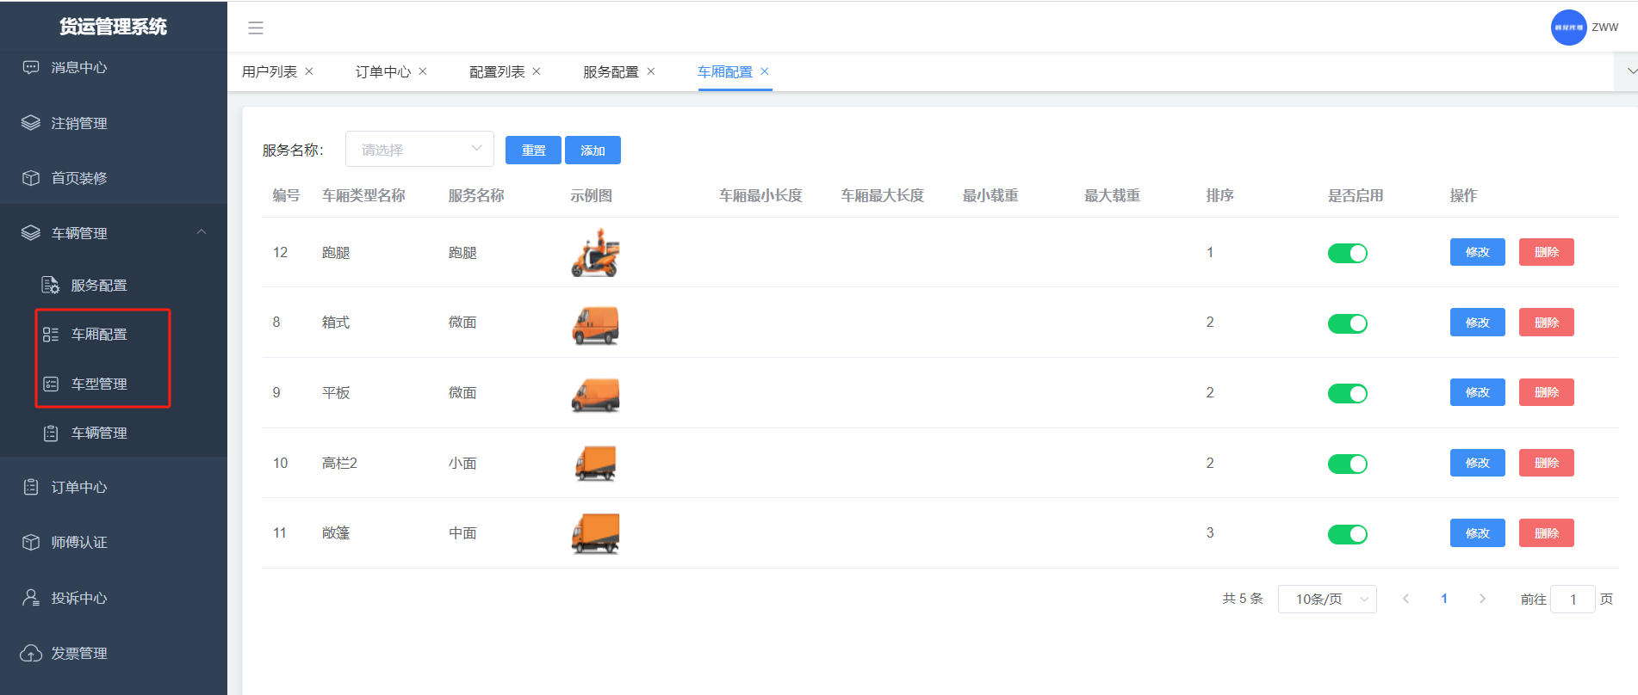
Task: Toggle the 敞篷 row enable switch
Action: (1347, 534)
